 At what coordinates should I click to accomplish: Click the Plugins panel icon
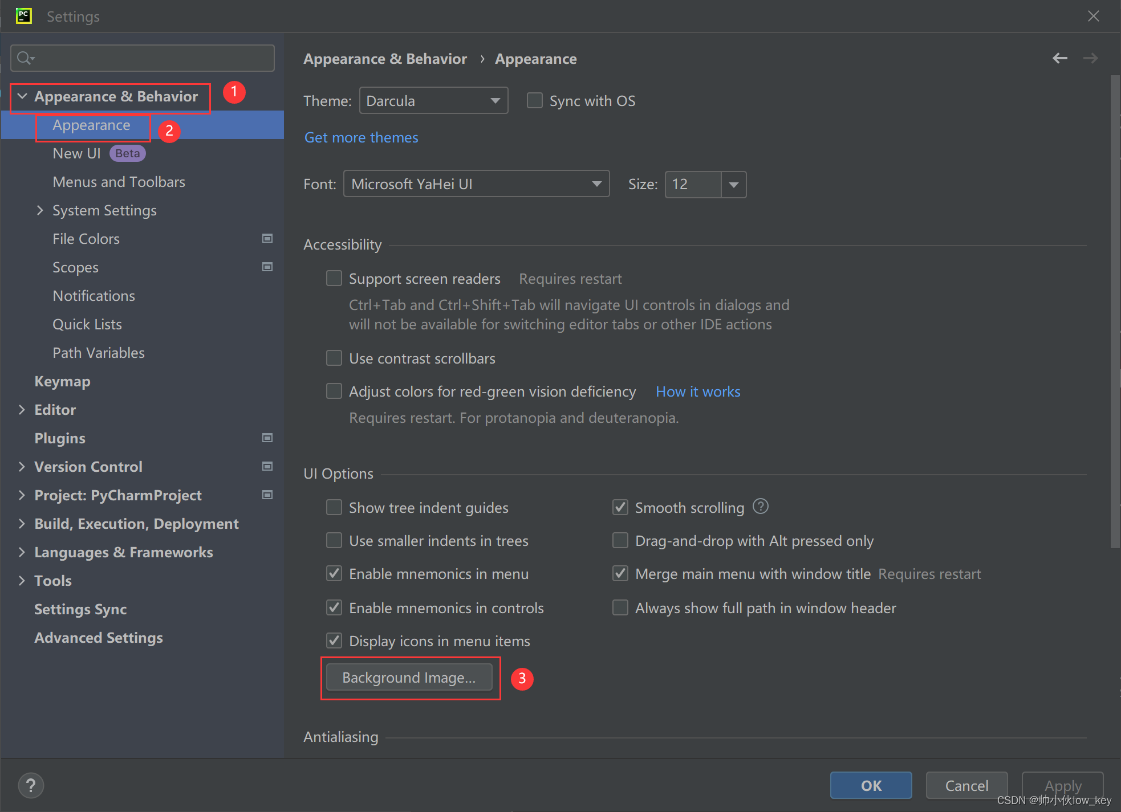pos(267,438)
